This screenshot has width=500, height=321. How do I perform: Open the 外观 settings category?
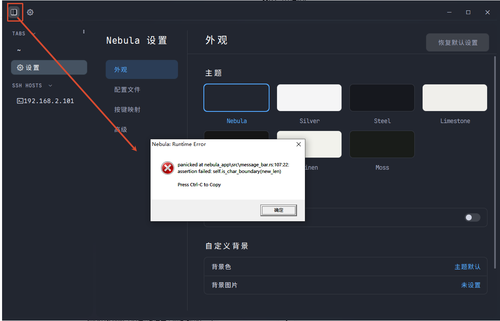coord(142,69)
